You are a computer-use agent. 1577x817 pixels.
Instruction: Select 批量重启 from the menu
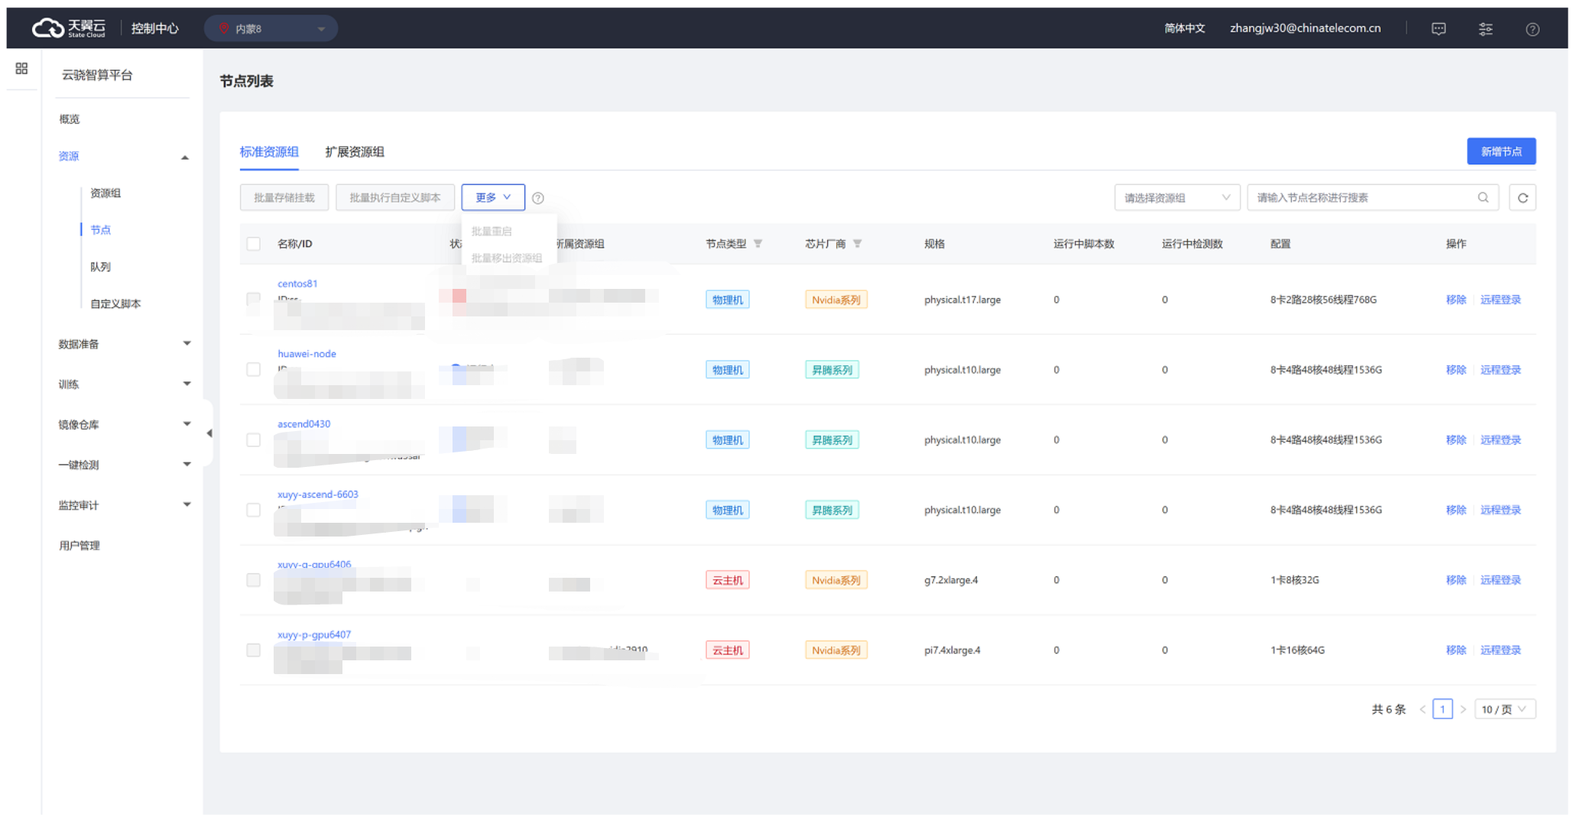click(492, 231)
